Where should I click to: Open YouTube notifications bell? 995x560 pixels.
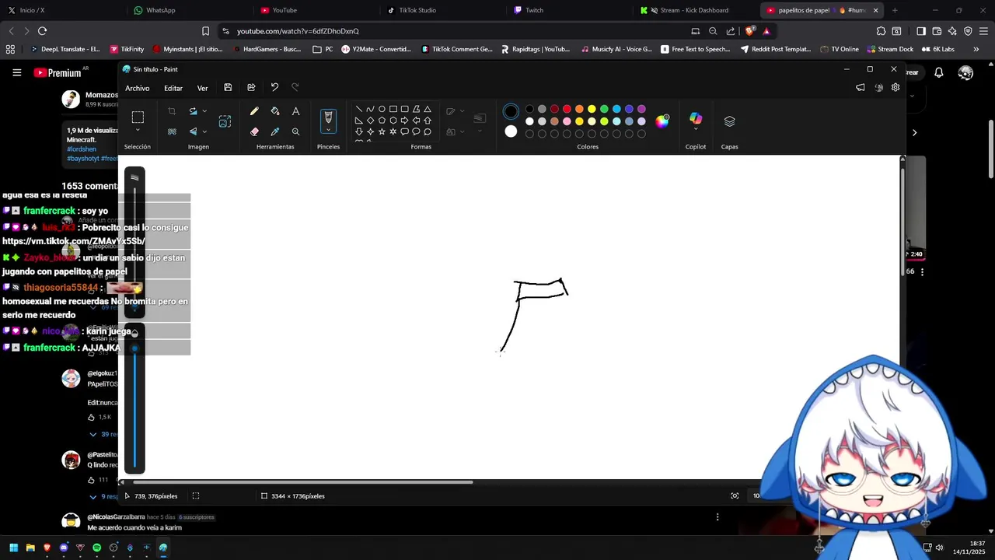click(939, 72)
